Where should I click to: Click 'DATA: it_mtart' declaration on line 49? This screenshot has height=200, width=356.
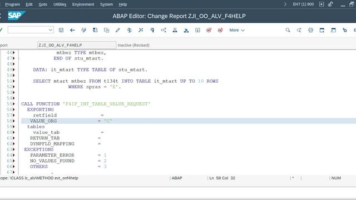tap(53, 69)
